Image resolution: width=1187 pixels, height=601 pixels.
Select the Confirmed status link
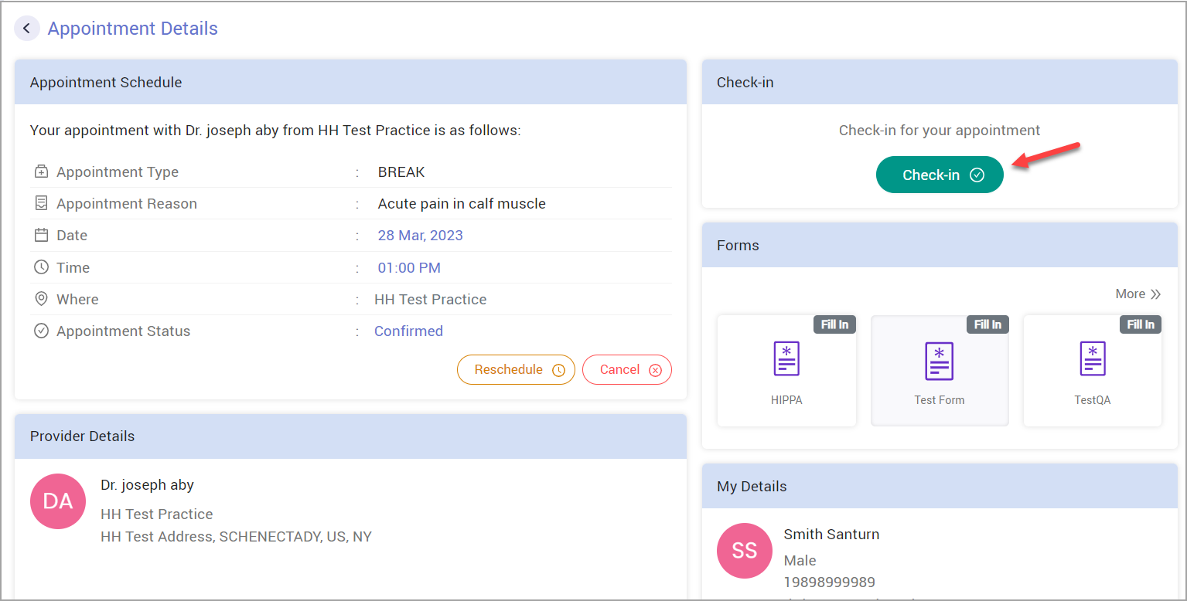[408, 331]
